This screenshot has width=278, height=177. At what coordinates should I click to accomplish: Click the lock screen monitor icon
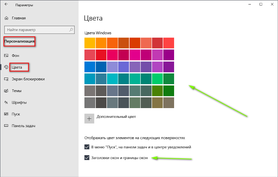(6, 79)
